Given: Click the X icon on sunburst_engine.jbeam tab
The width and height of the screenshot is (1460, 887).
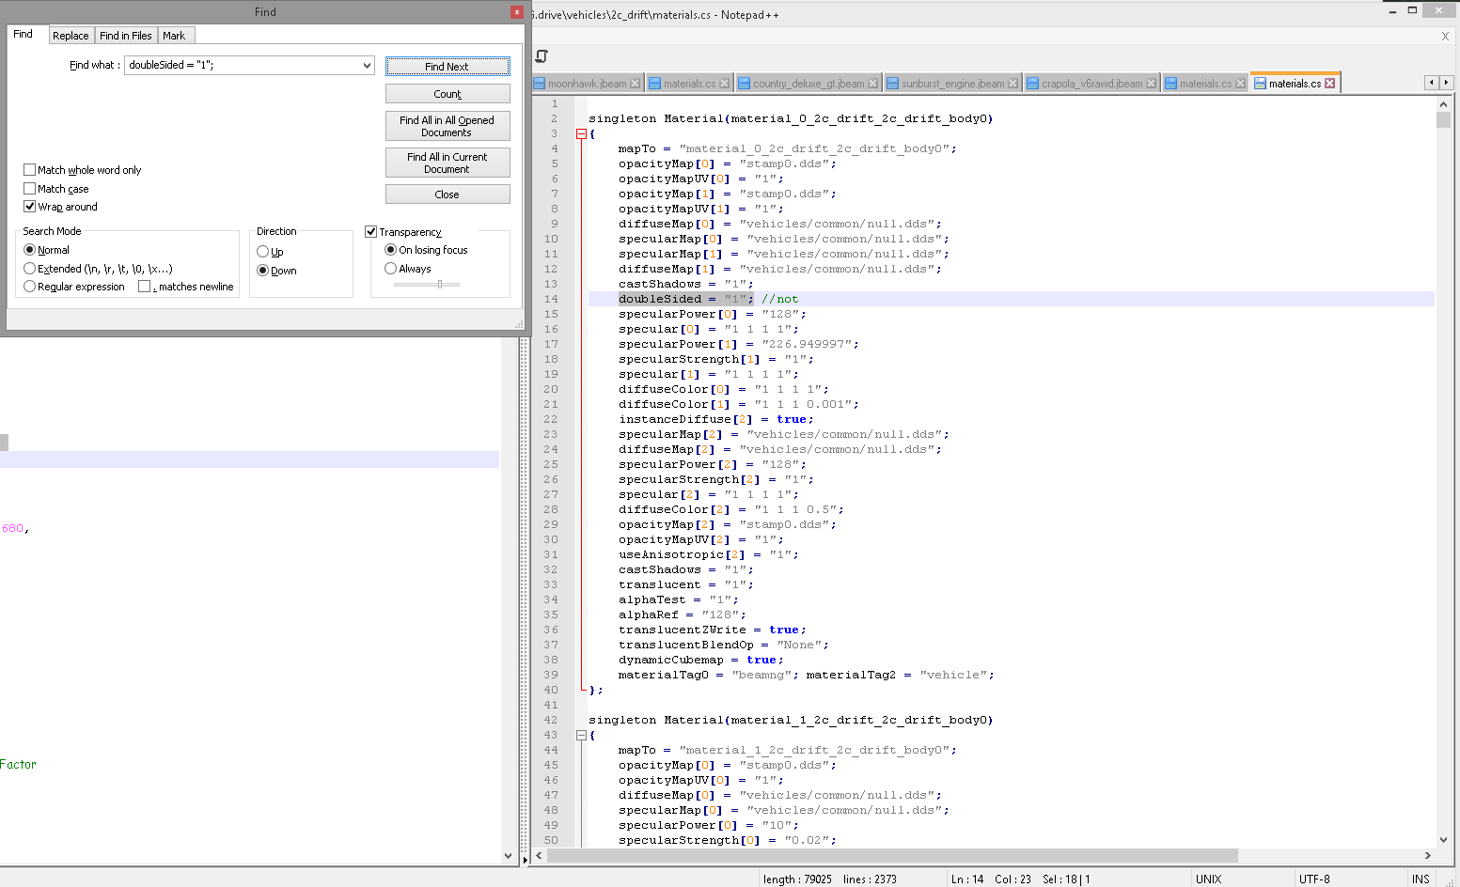Looking at the screenshot, I should click(1013, 84).
